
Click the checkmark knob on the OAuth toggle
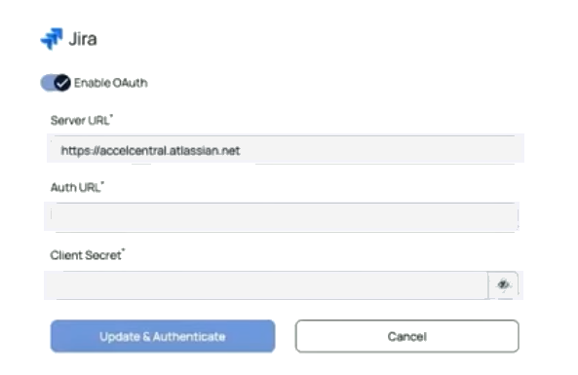coord(62,83)
